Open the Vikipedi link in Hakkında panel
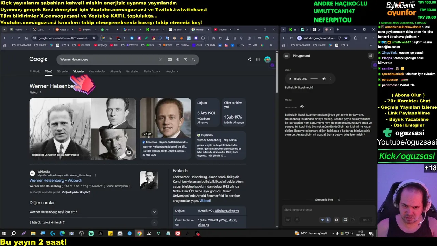Screen dimensions: 437x246 click(x=205, y=201)
